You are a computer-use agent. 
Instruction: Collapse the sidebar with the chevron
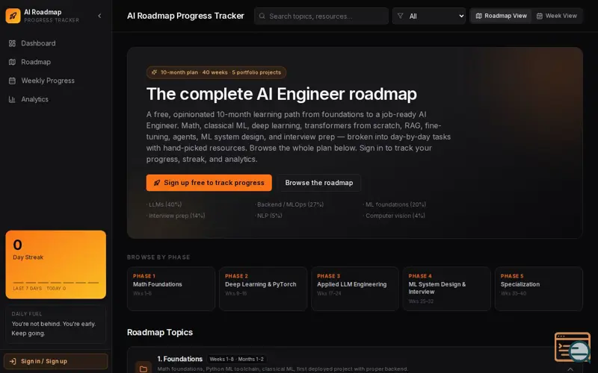99,16
